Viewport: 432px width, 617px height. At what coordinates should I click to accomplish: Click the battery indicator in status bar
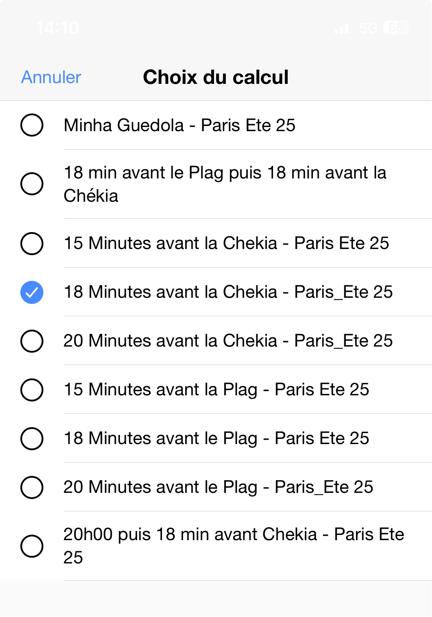coord(397,28)
